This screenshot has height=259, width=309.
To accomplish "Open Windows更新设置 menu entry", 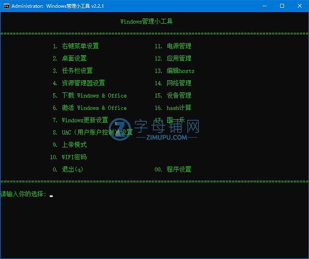I will pyautogui.click(x=84, y=120).
